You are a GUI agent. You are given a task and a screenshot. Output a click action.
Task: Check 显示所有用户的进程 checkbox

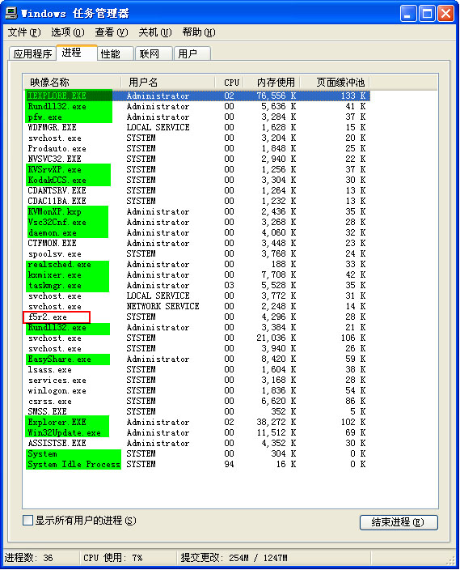[x=27, y=520]
